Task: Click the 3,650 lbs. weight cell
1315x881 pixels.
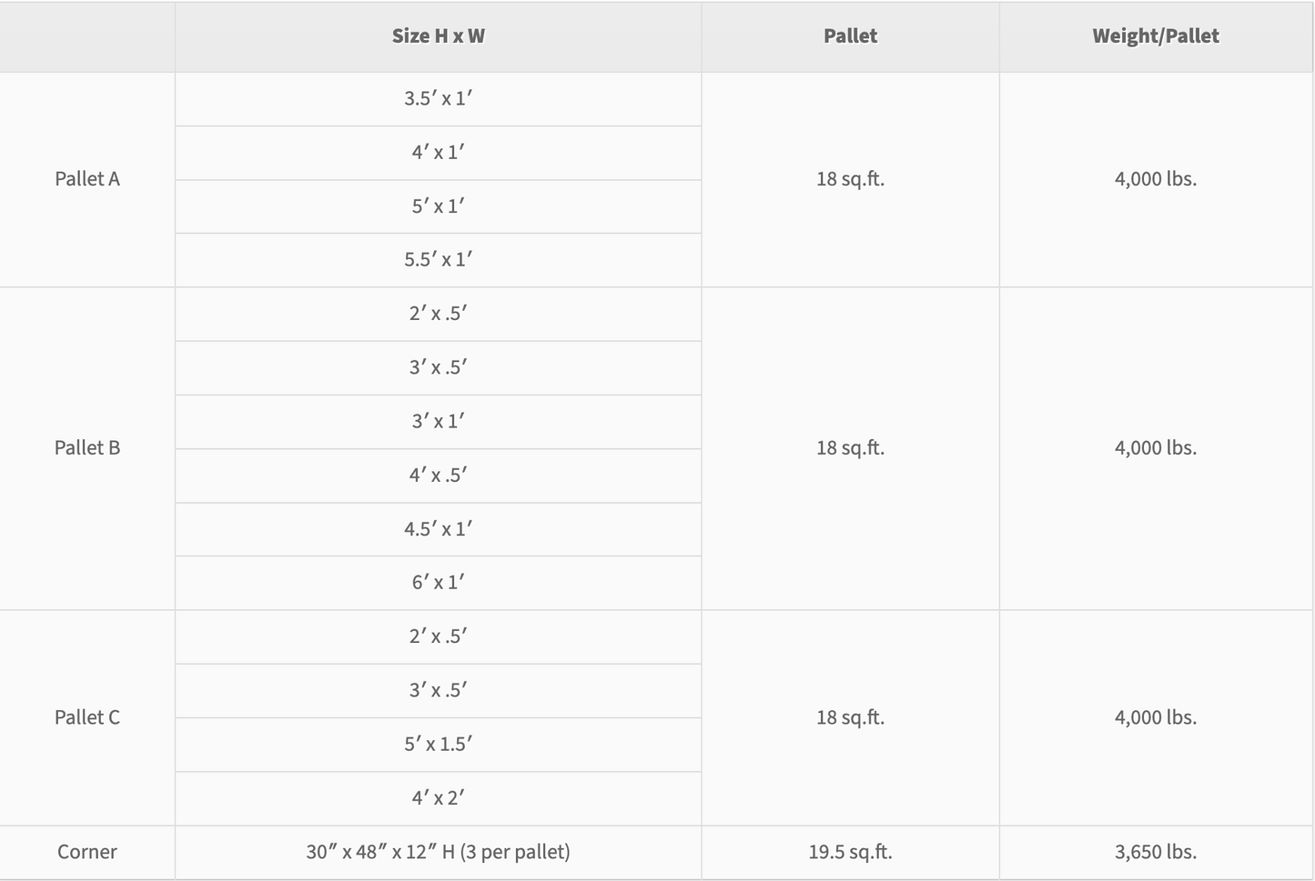Action: (1155, 852)
